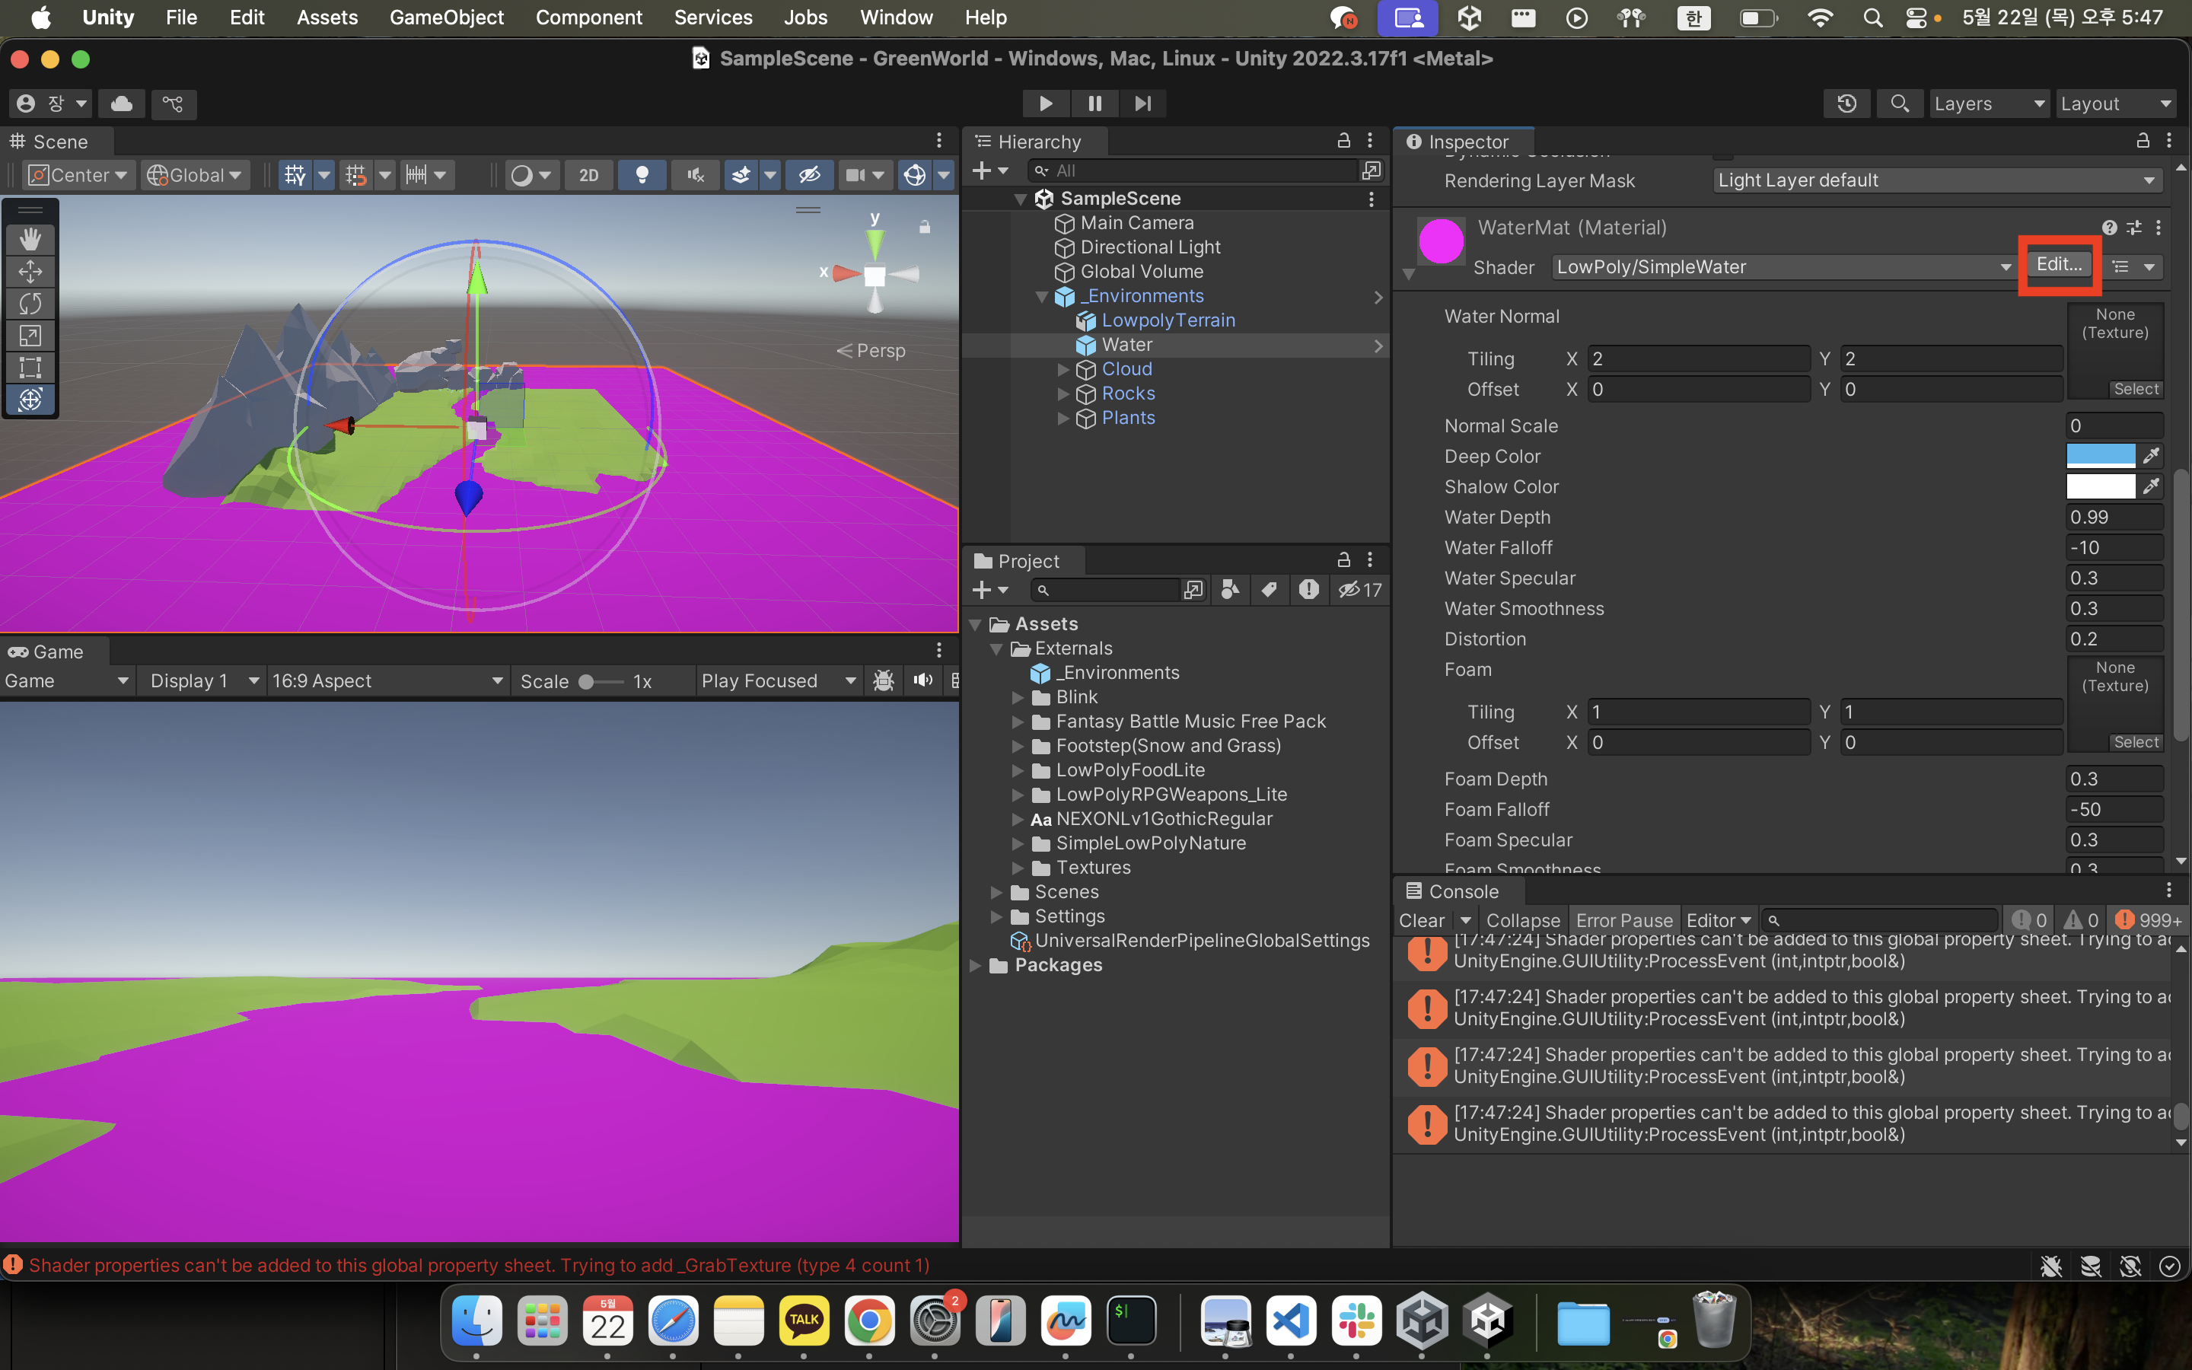Open the Undo History icon

pos(1847,104)
